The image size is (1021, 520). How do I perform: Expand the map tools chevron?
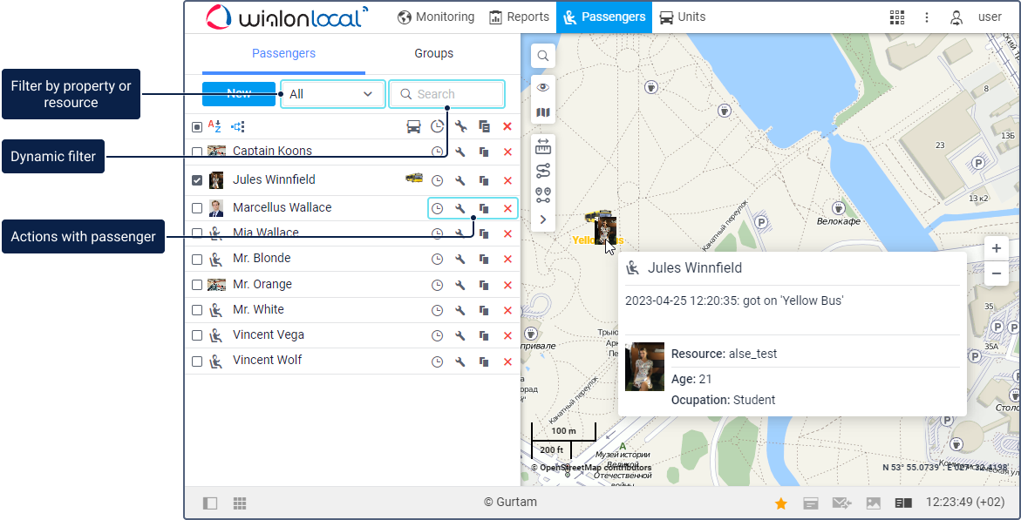pyautogui.click(x=543, y=220)
